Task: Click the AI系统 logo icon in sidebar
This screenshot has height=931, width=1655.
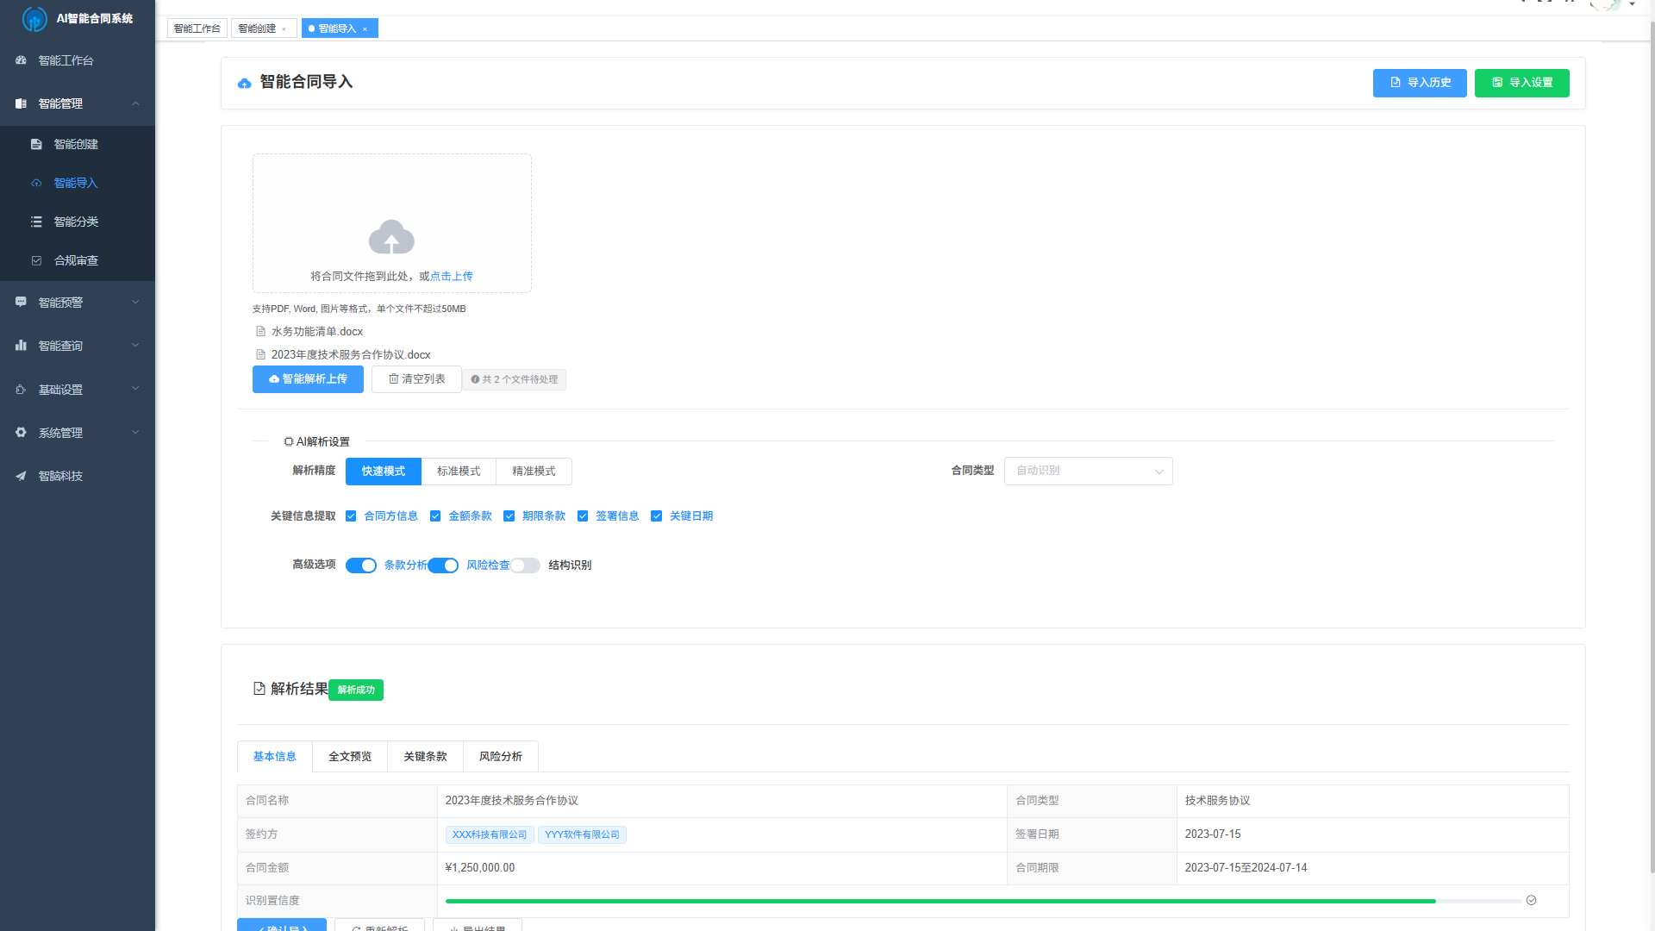Action: click(x=34, y=18)
